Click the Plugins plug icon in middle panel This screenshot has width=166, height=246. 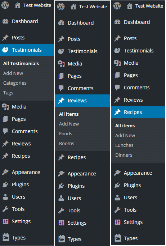click(61, 186)
